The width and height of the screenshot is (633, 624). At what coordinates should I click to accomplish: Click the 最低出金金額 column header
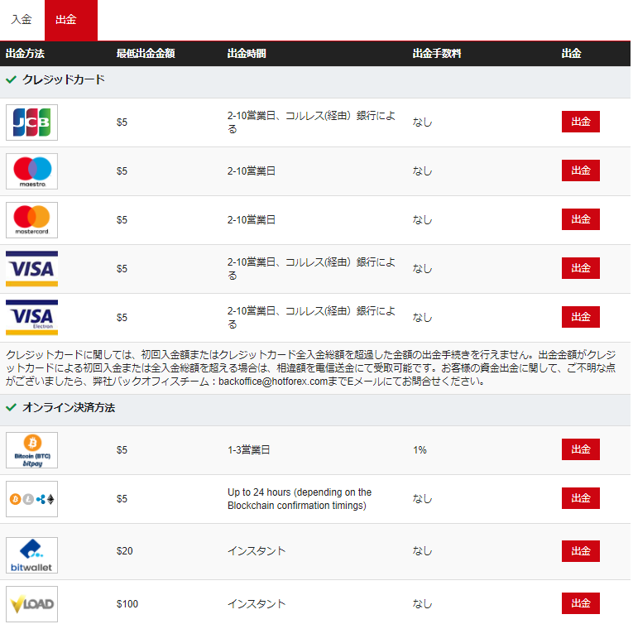146,53
